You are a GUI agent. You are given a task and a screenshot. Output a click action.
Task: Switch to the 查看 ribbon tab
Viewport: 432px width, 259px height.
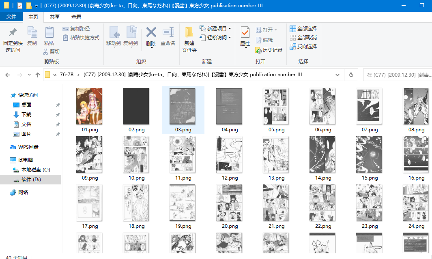click(76, 17)
